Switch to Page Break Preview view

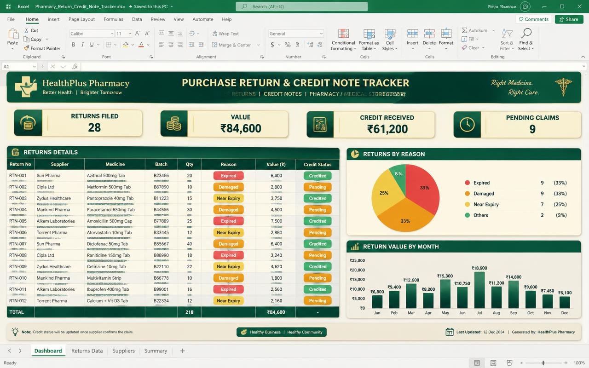pyautogui.click(x=509, y=363)
